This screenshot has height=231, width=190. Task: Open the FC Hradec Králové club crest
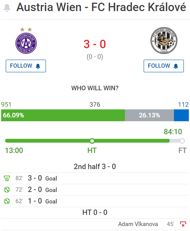coord(164,41)
